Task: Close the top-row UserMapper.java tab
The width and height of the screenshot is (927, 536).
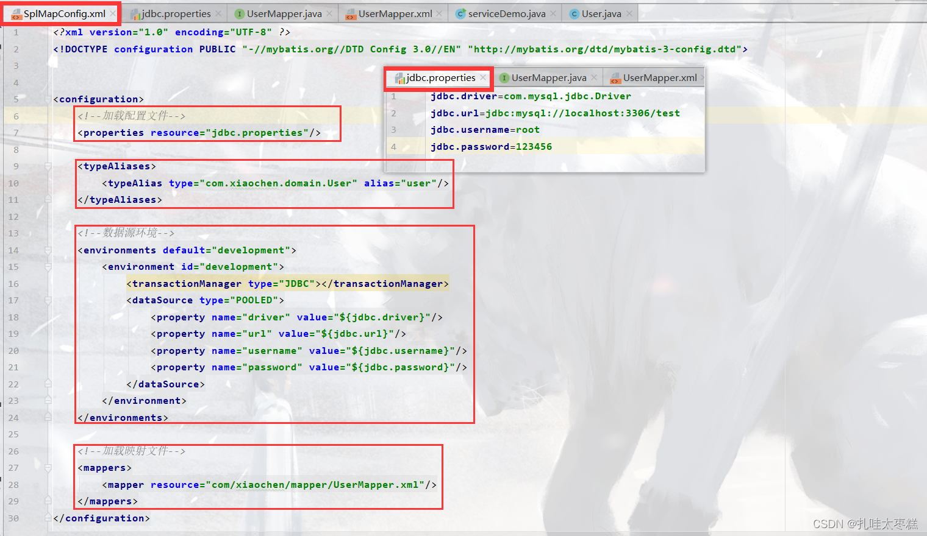Action: (x=329, y=13)
